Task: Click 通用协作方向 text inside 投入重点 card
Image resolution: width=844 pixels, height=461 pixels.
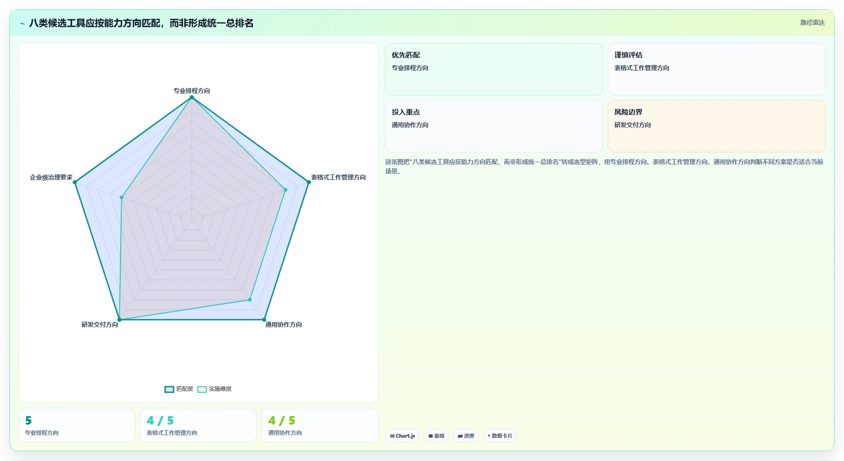Action: pos(410,125)
